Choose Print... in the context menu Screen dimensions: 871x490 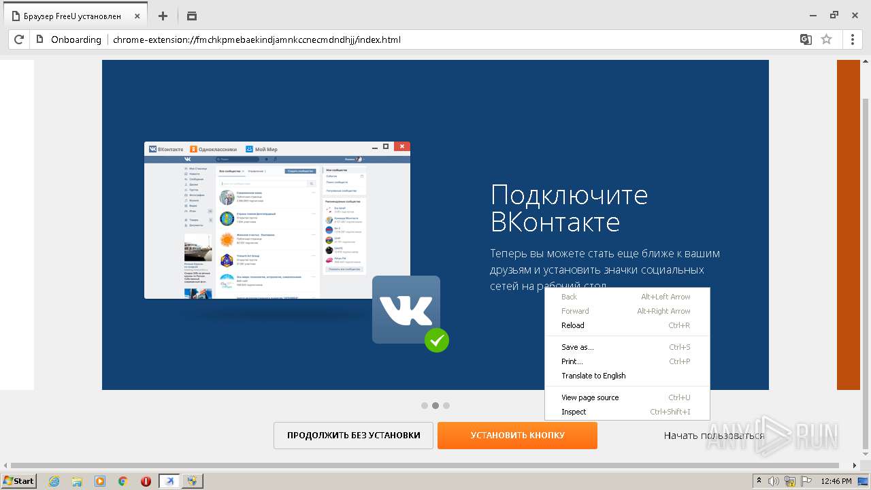[x=627, y=361]
